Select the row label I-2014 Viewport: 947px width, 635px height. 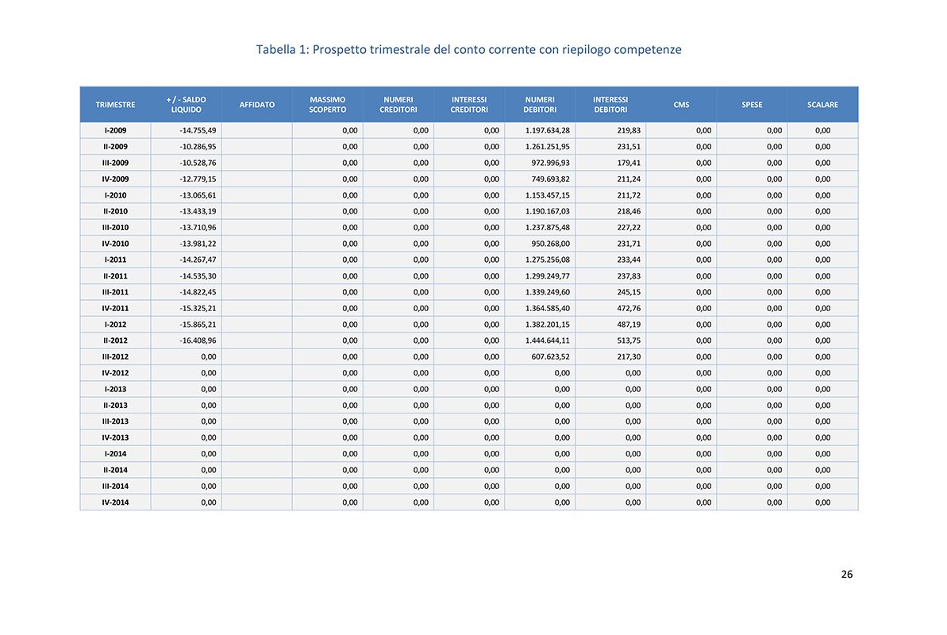click(x=115, y=454)
